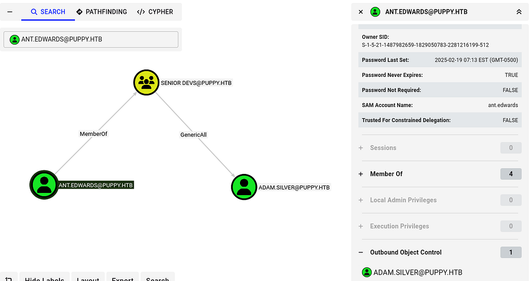Click the user icon in the search field
This screenshot has height=281, width=531.
14,39
